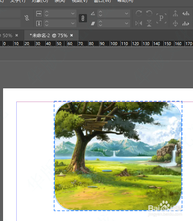
Task: Increase rotation angle with up arrow
Action: click(100, 12)
